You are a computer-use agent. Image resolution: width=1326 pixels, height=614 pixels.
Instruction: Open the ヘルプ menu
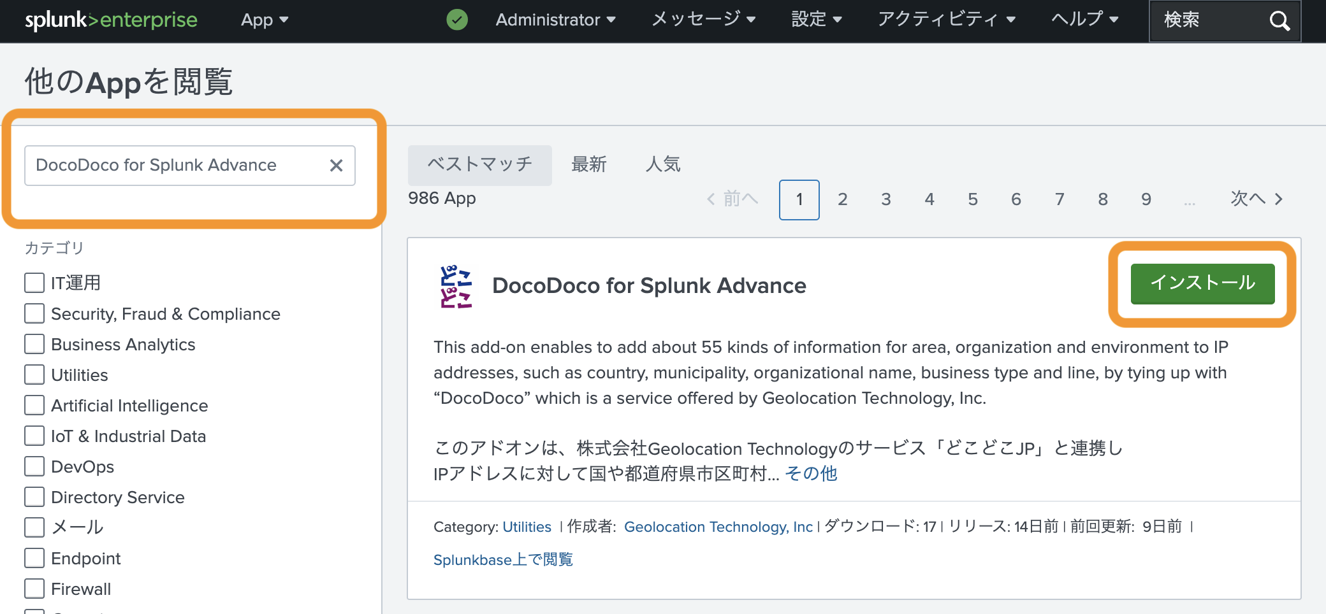tap(1084, 20)
